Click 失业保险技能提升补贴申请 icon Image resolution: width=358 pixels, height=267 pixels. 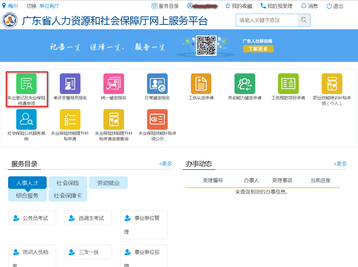pos(70,120)
